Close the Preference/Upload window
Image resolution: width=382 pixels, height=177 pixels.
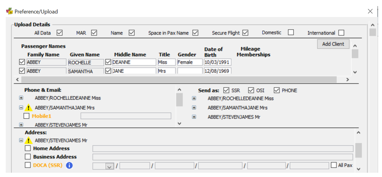(x=370, y=11)
